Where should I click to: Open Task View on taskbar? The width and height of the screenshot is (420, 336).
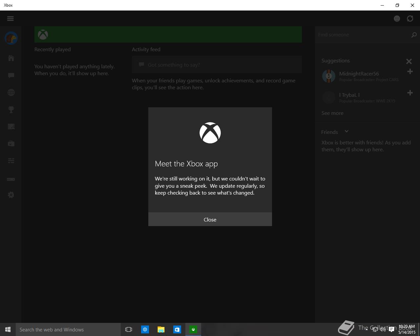click(x=129, y=329)
